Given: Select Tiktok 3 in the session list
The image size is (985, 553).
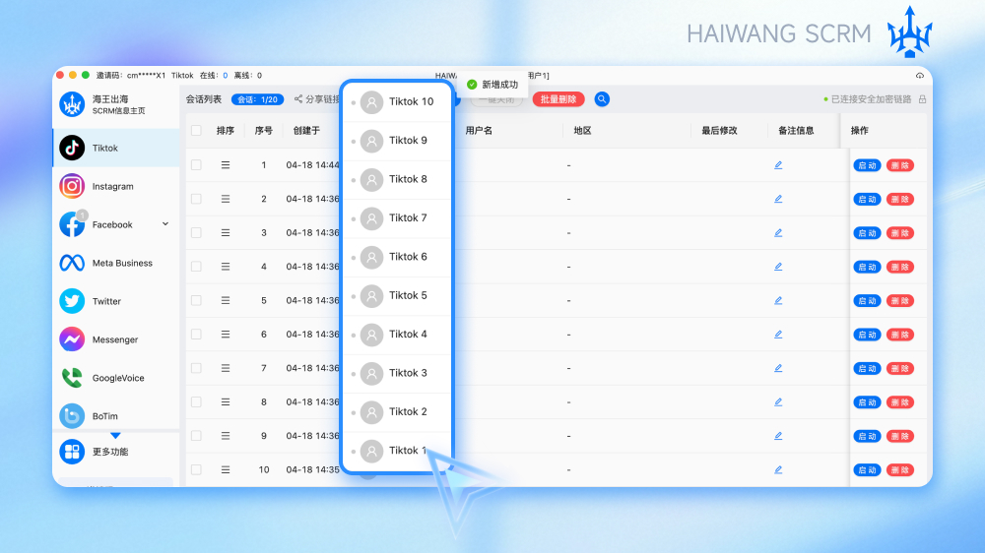Looking at the screenshot, I should click(398, 374).
